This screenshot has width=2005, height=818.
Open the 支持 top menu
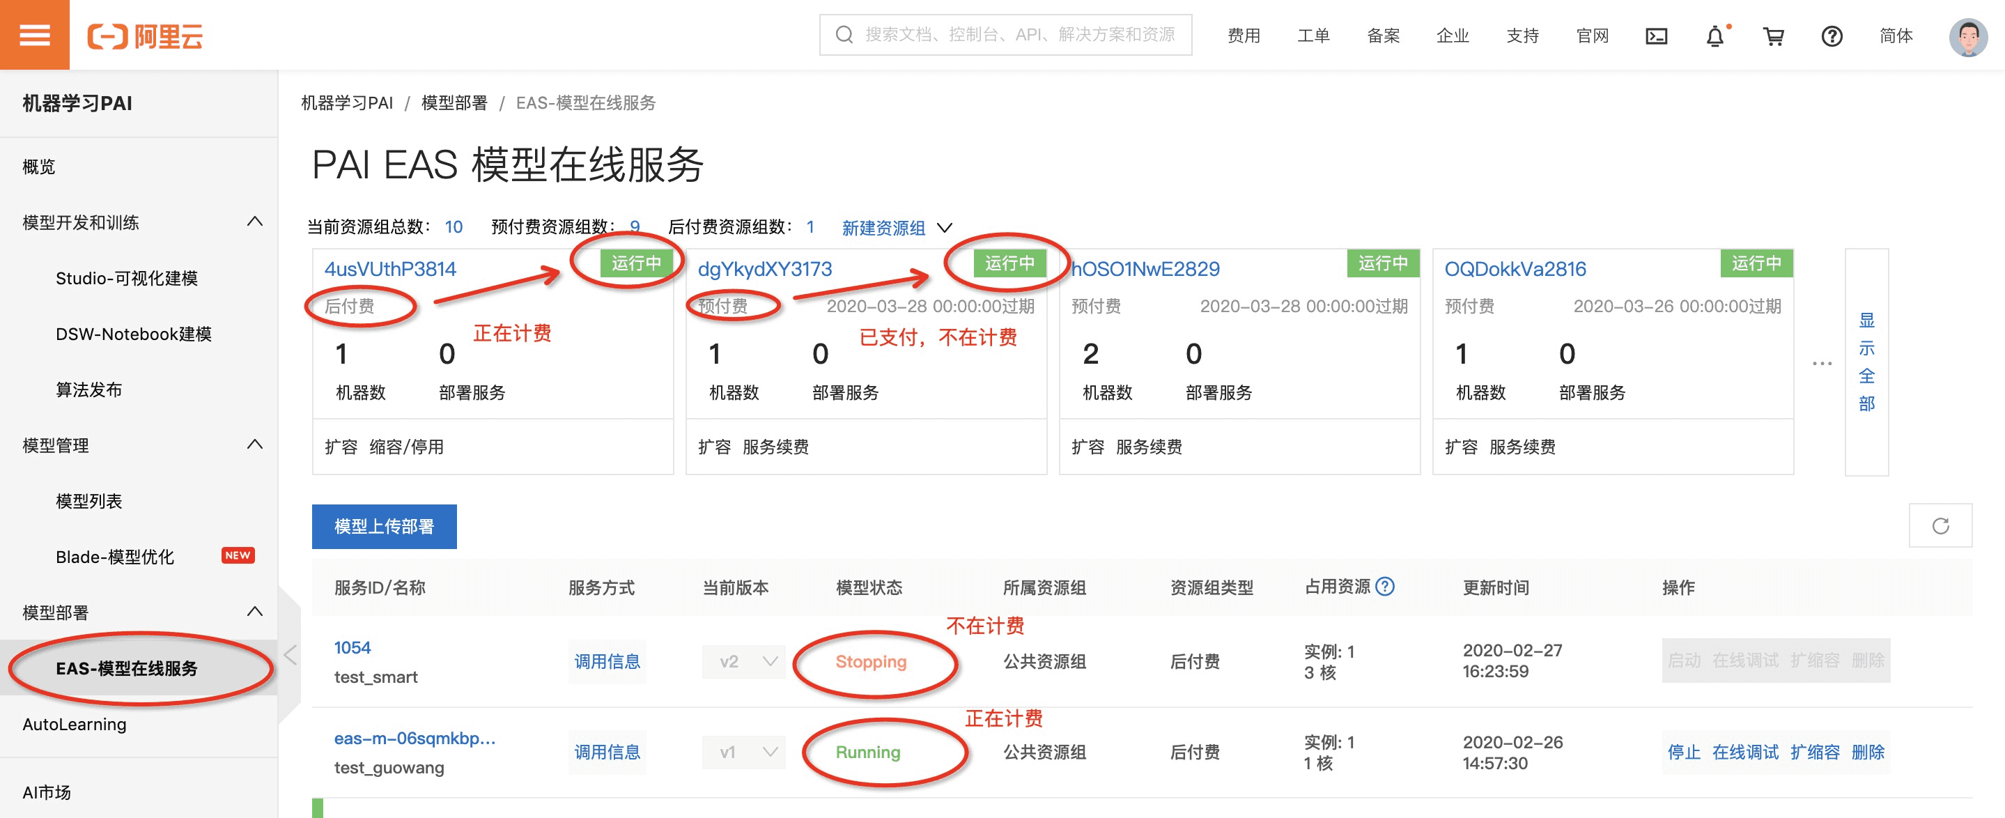point(1522,36)
